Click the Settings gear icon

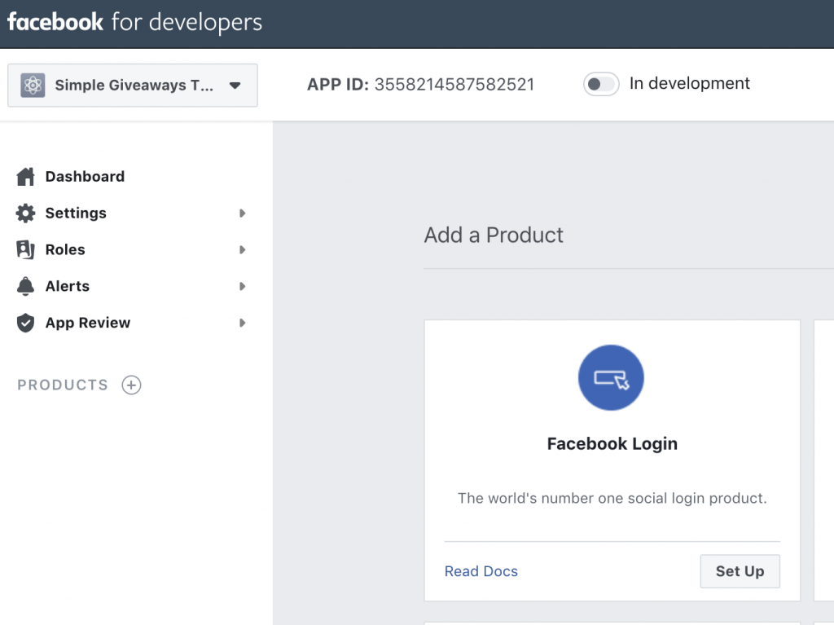(x=25, y=213)
